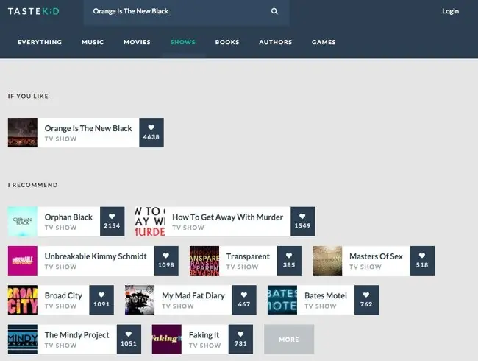Open The Mindy Project thumbnail

[x=23, y=340]
